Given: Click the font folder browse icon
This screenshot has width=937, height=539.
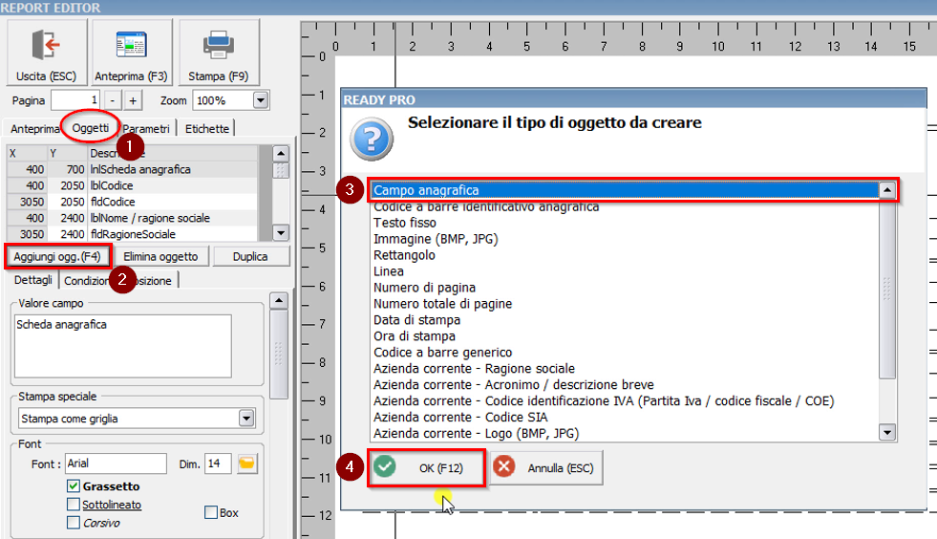Looking at the screenshot, I should [247, 464].
